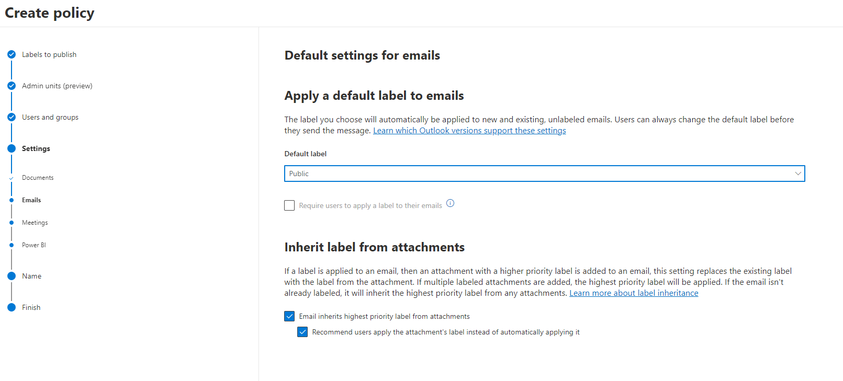The image size is (843, 381).
Task: Open the Documents sub-step
Action: pyautogui.click(x=38, y=178)
